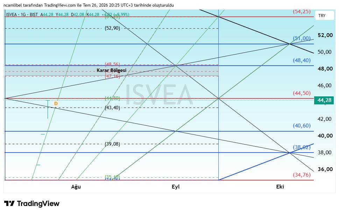
Task: Click the Eyl month on time axis
Action: (x=176, y=187)
